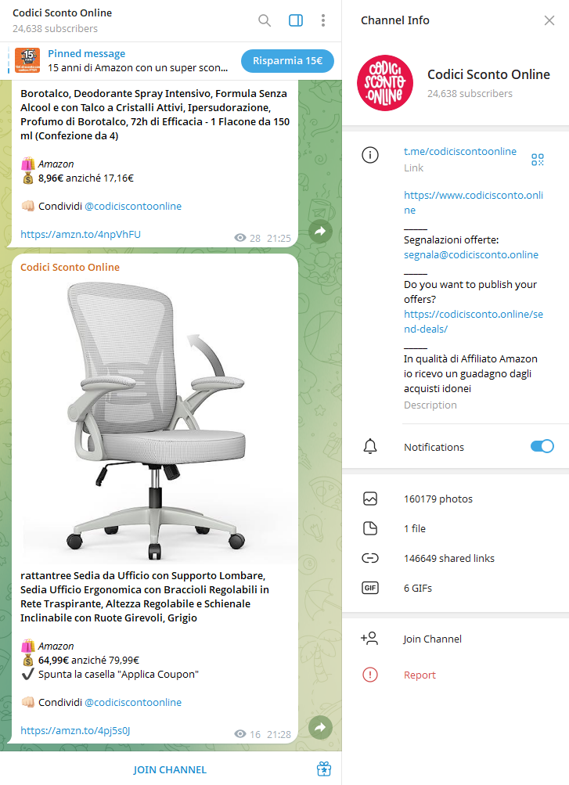569x785 pixels.
Task: Open the codicisconto.online/send-deals link
Action: click(x=474, y=322)
